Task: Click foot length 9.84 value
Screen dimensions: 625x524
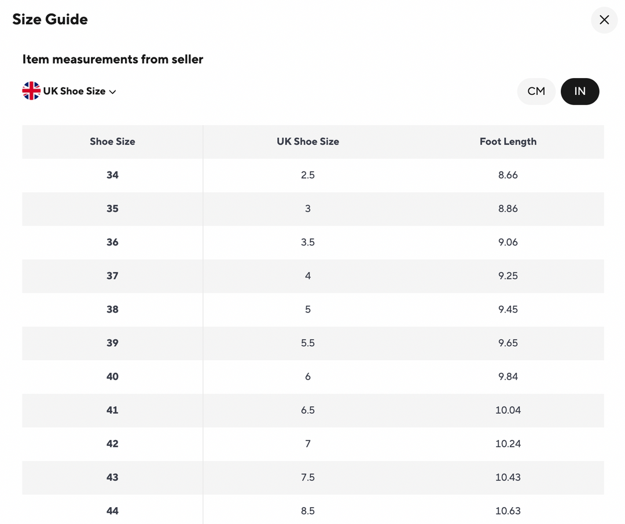Action: 508,376
